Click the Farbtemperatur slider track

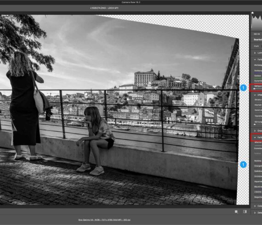pos(258,73)
